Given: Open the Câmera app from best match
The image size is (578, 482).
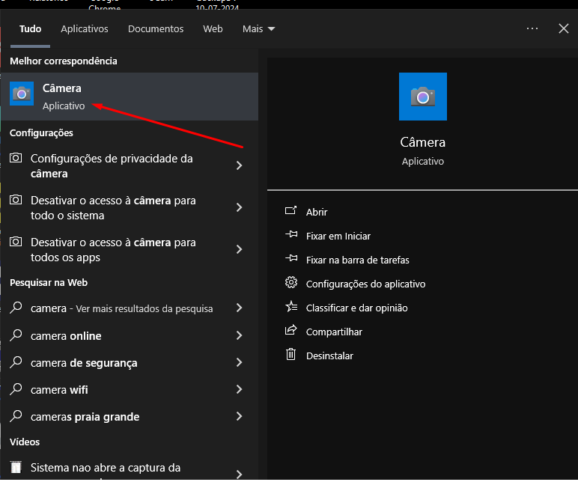Looking at the screenshot, I should 62,96.
